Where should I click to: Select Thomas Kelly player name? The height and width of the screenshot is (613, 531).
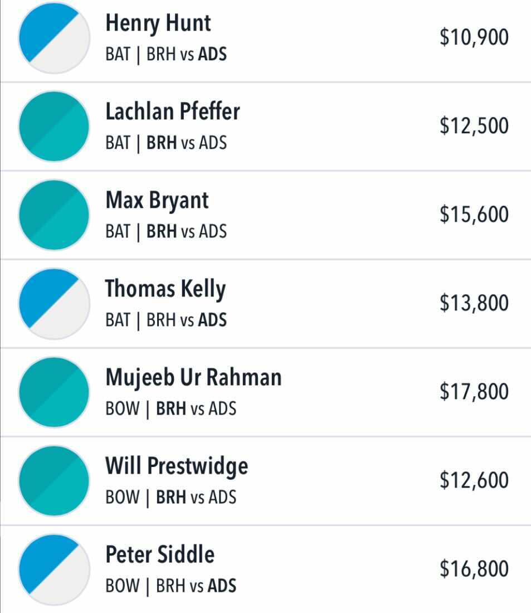click(165, 289)
